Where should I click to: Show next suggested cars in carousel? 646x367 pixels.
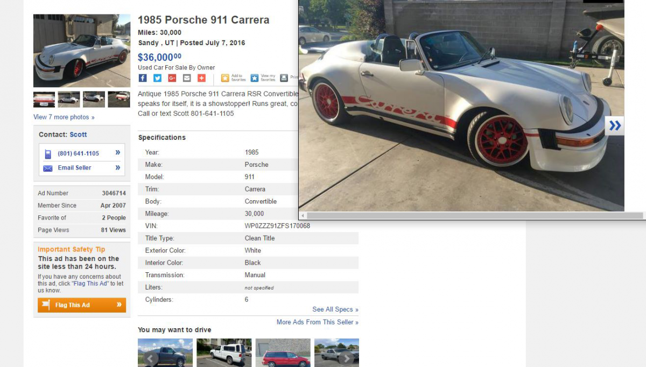[x=347, y=358]
